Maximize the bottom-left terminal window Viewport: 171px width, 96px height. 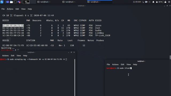[x=71, y=52]
